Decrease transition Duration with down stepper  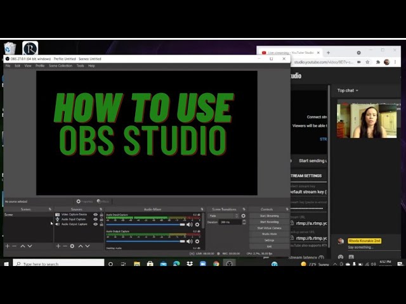[244, 224]
